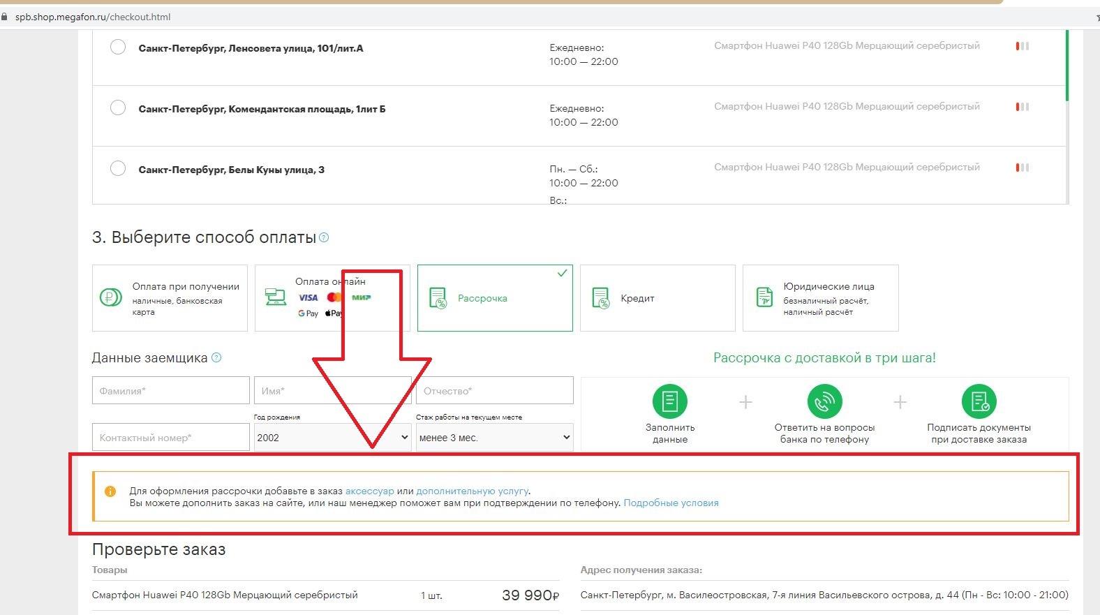Click the document percent icon in Рассрочка
This screenshot has width=1100, height=615.
438,298
